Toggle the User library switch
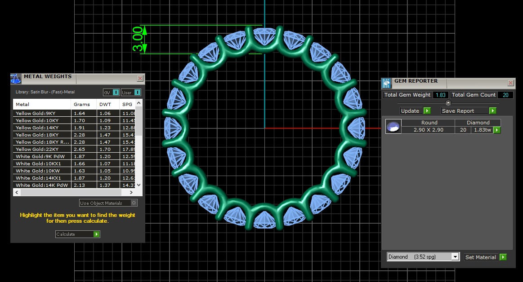This screenshot has width=523, height=282. [x=137, y=93]
